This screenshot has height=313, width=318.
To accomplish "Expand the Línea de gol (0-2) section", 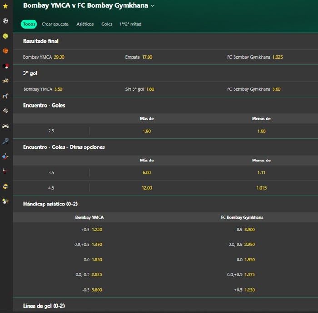I will pos(44,306).
